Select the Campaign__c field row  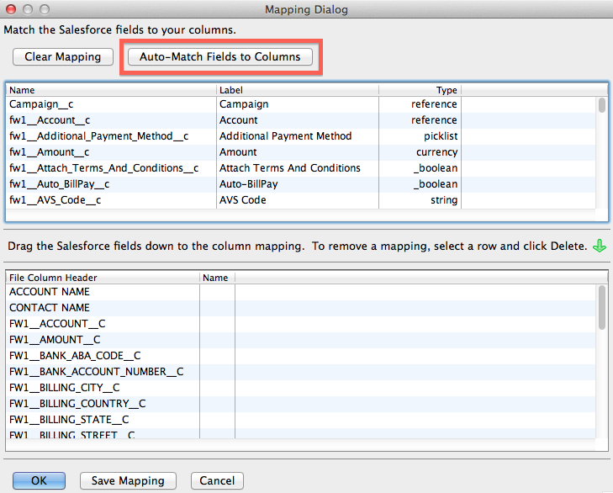click(x=301, y=104)
